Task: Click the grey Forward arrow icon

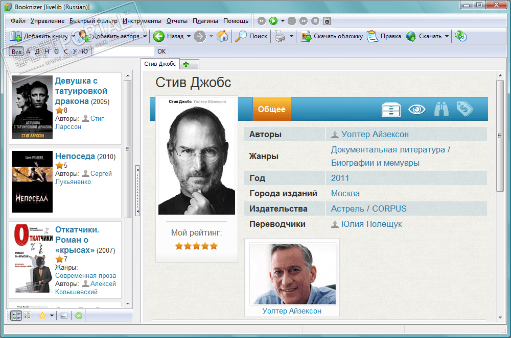Action: (x=200, y=36)
